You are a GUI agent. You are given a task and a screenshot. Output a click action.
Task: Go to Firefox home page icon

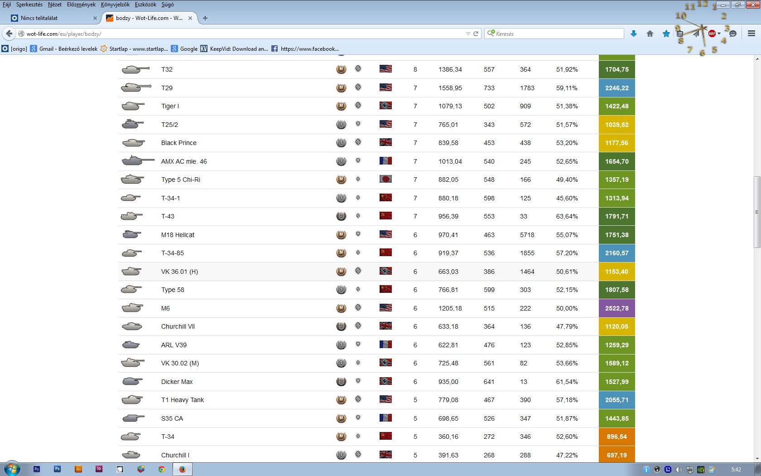(x=650, y=34)
